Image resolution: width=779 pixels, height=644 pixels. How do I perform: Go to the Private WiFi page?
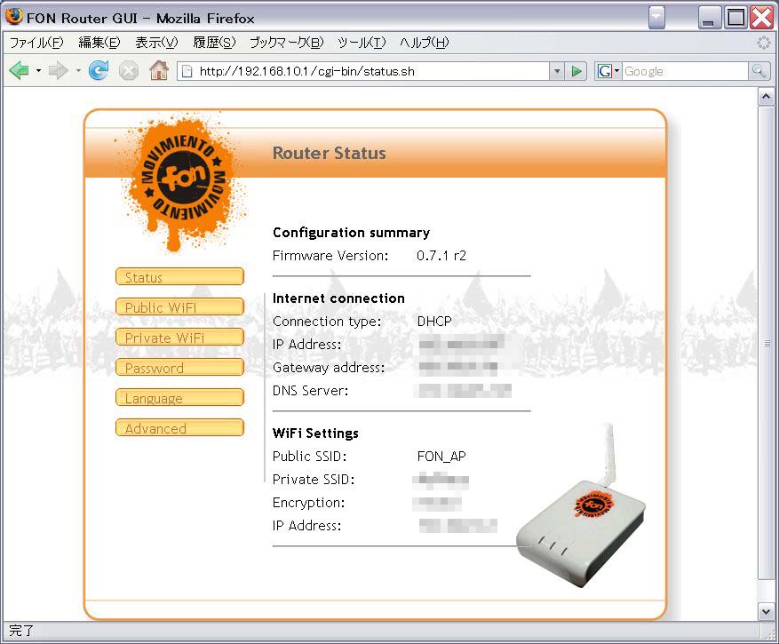pos(179,338)
